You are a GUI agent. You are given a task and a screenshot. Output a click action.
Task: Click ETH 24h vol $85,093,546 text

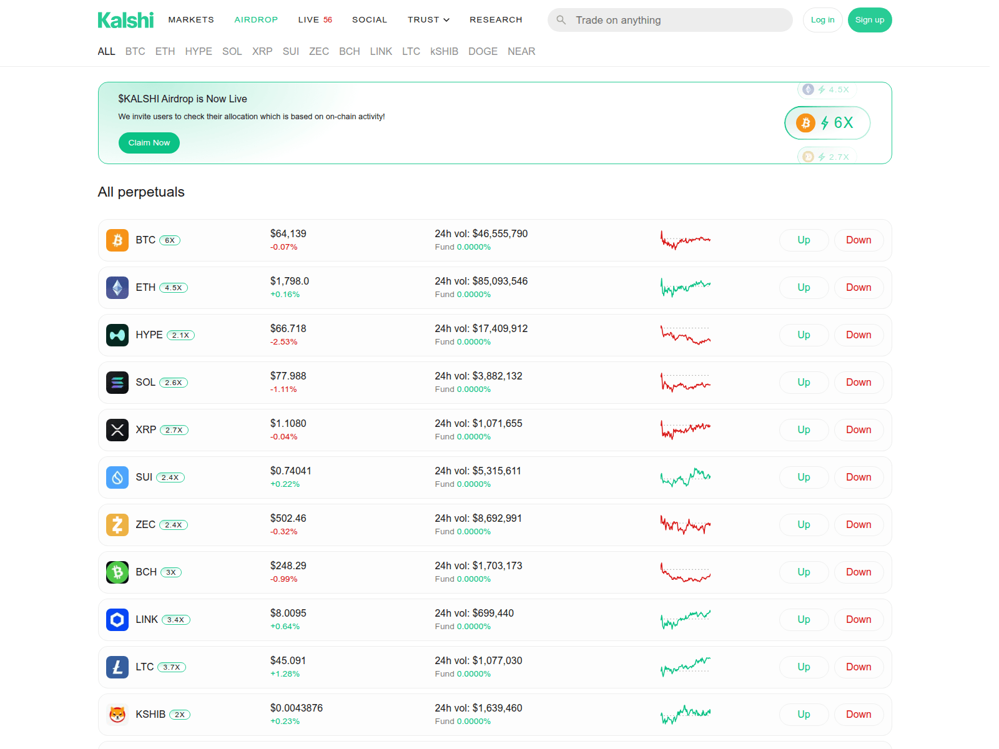(x=481, y=281)
